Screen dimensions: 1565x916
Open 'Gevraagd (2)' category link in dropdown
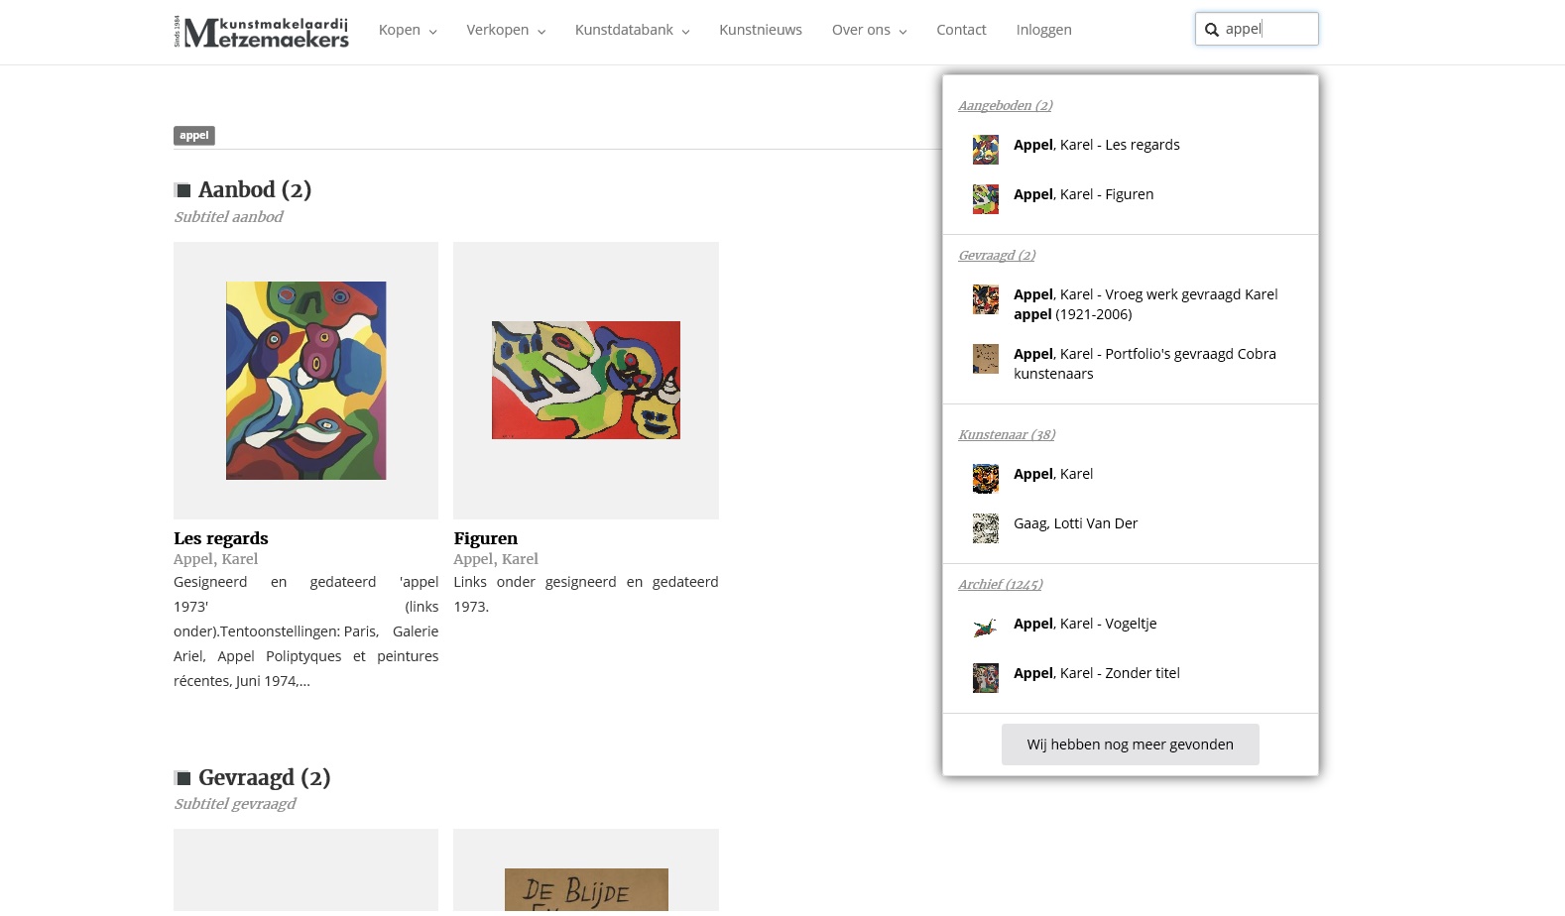[x=997, y=255]
